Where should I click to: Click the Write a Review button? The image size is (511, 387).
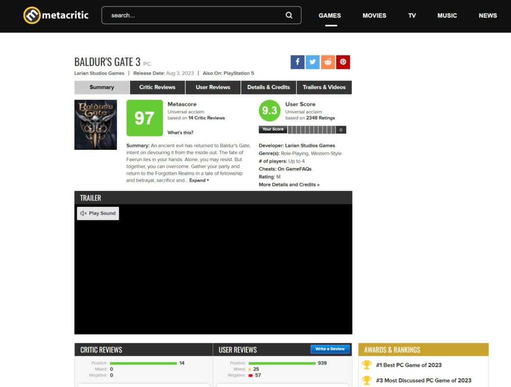(x=330, y=349)
